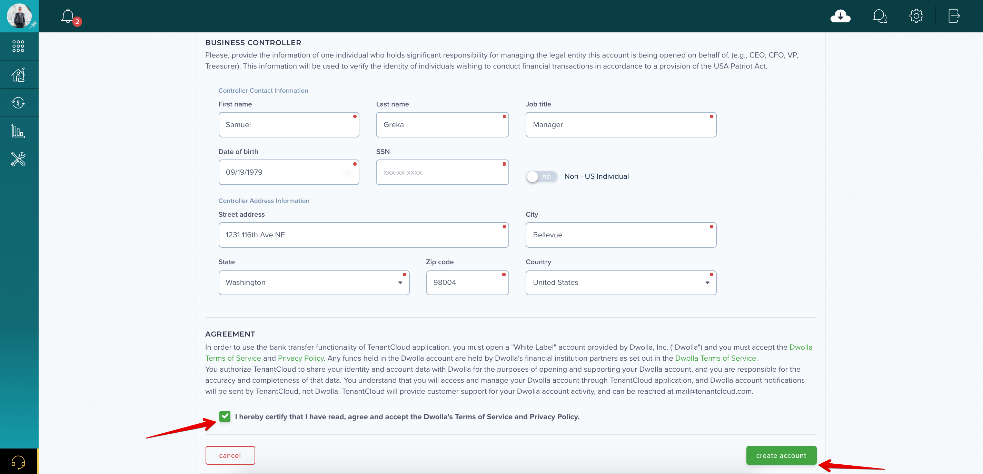Click the Controller Address Information label

tap(264, 201)
